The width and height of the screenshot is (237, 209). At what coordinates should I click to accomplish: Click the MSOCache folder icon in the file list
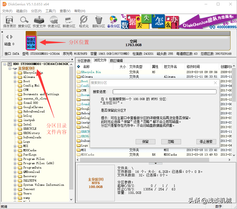click(79, 155)
